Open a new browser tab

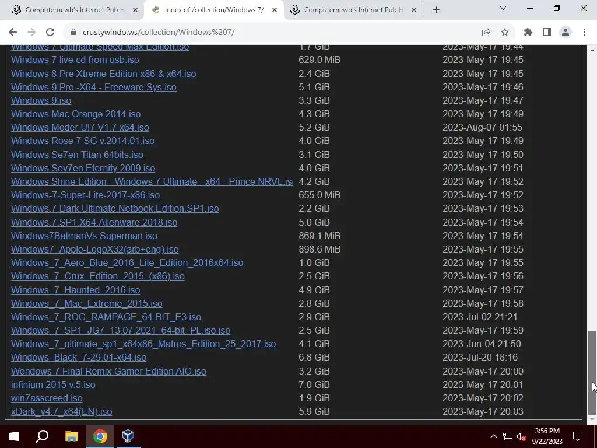pos(436,10)
